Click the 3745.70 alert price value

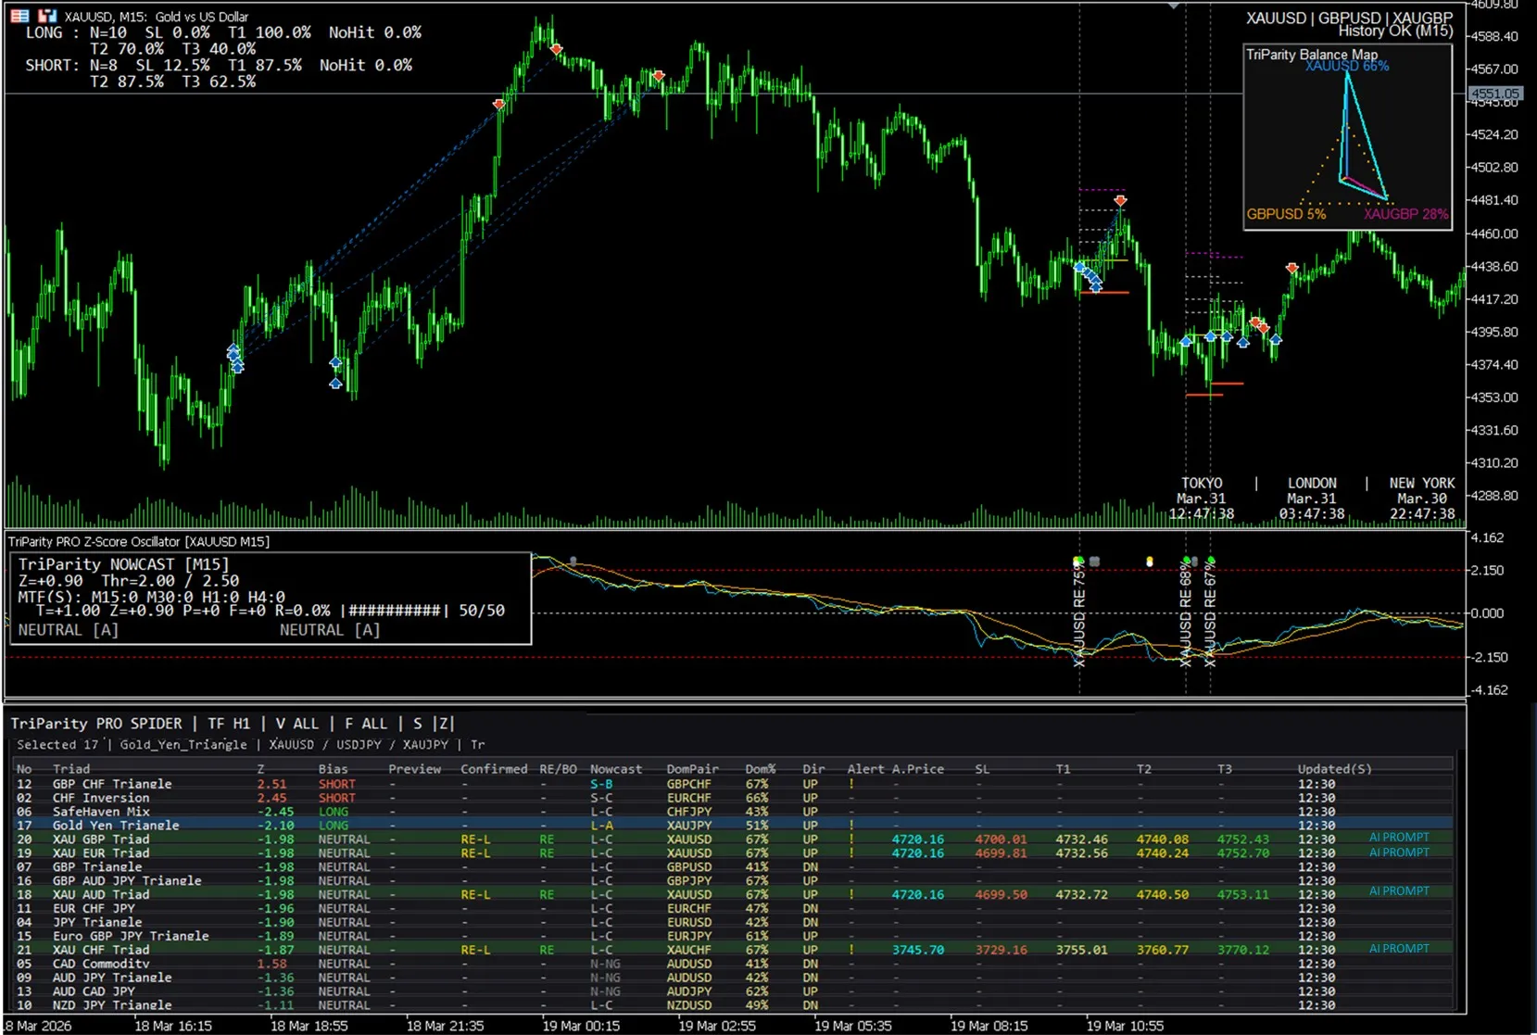(918, 950)
